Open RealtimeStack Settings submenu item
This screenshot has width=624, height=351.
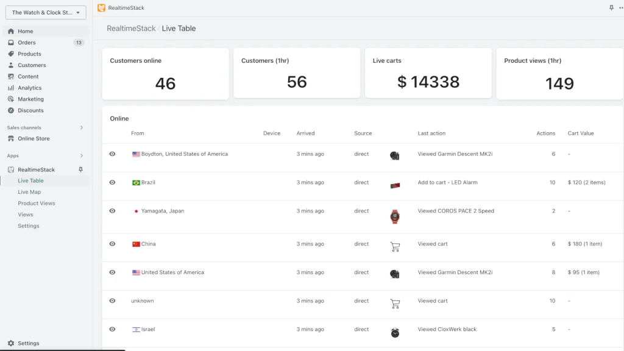(28, 226)
